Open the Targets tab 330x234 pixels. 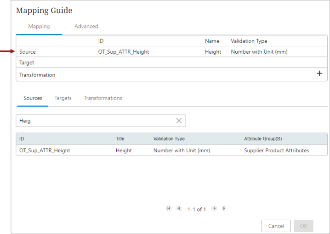[x=63, y=98]
